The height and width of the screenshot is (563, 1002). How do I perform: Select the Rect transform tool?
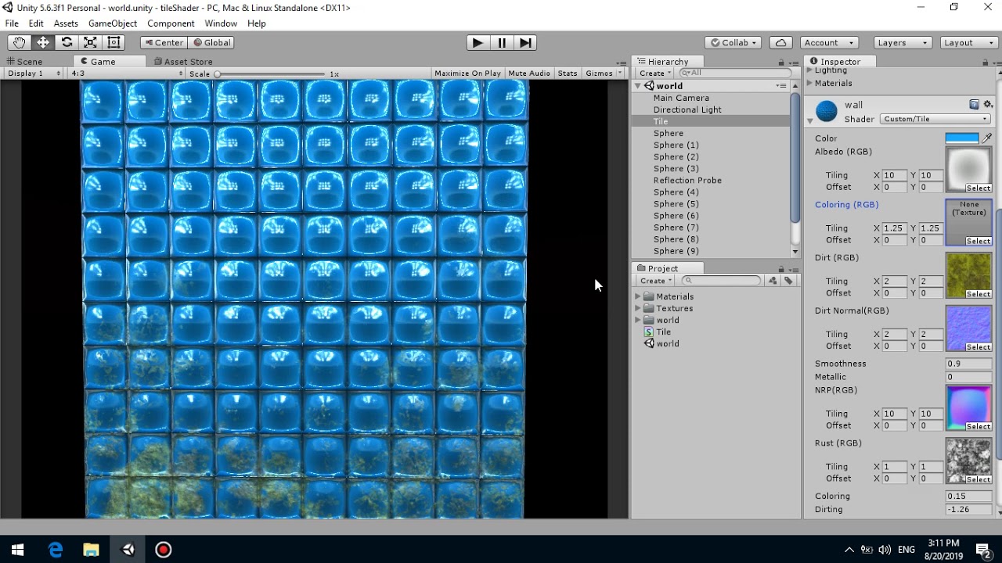114,42
